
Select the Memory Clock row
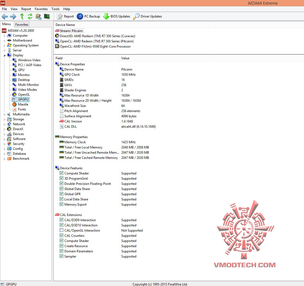tap(97, 142)
